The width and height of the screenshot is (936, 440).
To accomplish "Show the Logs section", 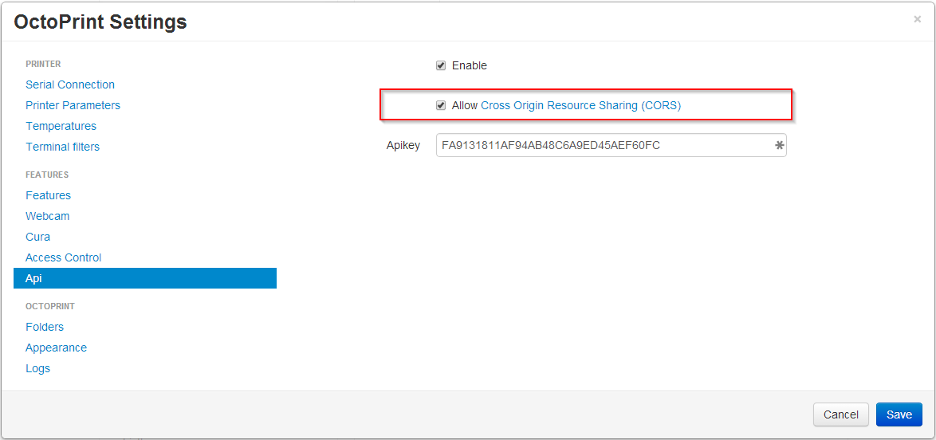I will tap(37, 368).
